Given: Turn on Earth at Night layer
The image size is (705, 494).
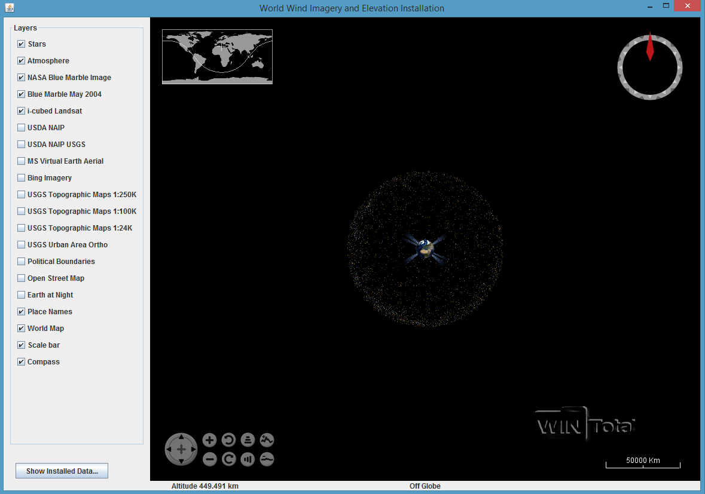Looking at the screenshot, I should [21, 294].
